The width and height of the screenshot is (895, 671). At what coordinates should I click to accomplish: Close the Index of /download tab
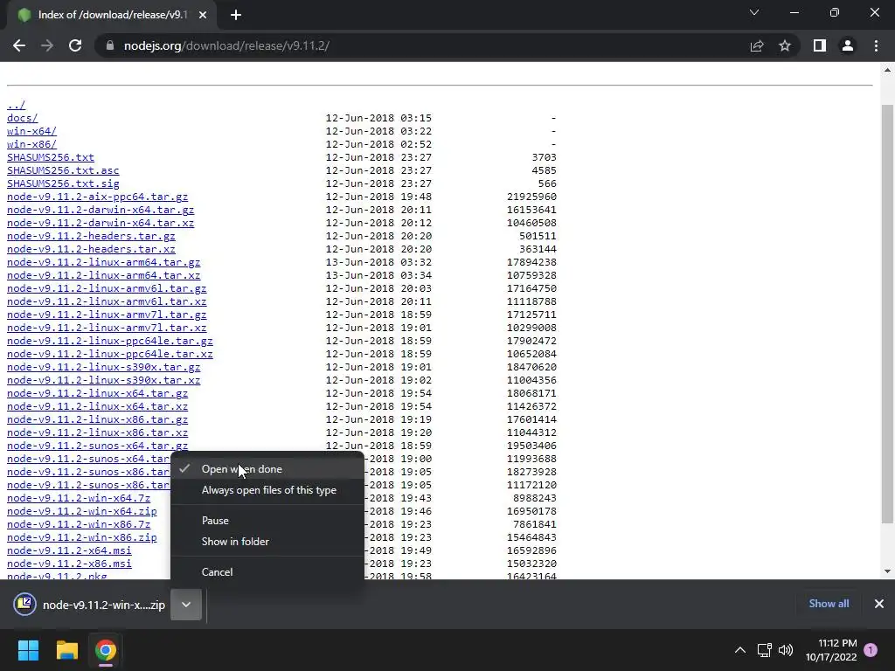coord(203,15)
